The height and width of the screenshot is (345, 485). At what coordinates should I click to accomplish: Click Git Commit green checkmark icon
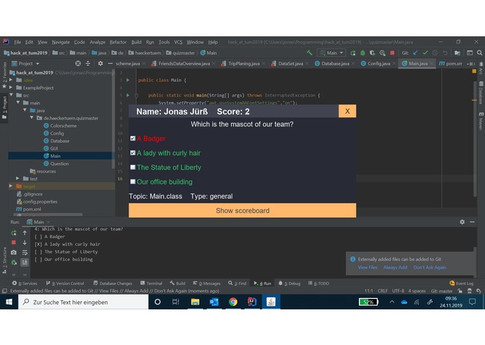pyautogui.click(x=425, y=53)
